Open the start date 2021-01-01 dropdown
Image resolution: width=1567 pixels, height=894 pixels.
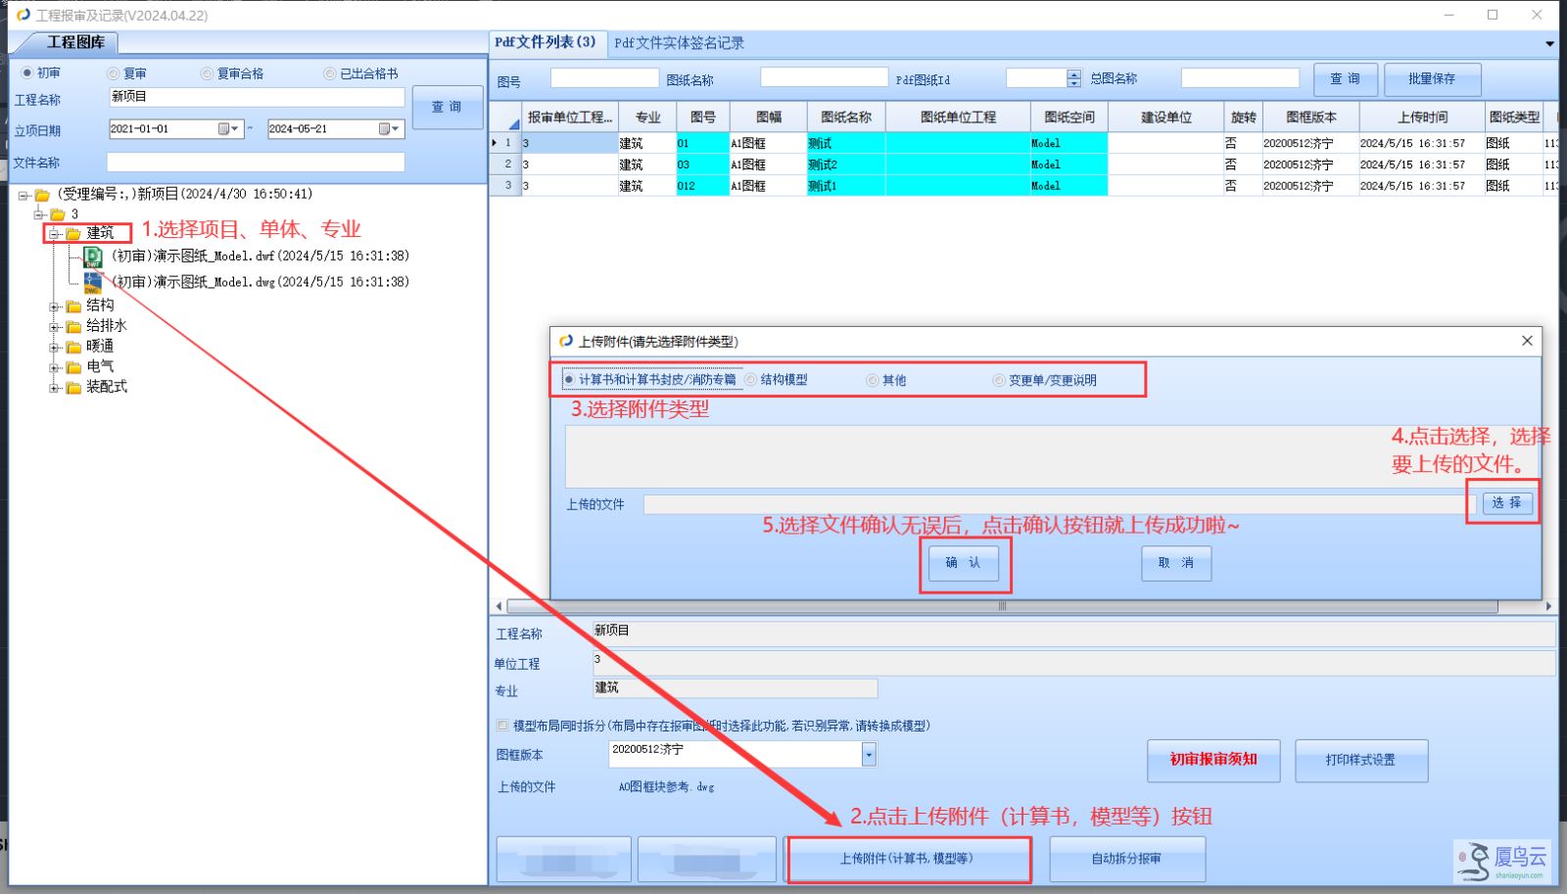[x=228, y=129]
